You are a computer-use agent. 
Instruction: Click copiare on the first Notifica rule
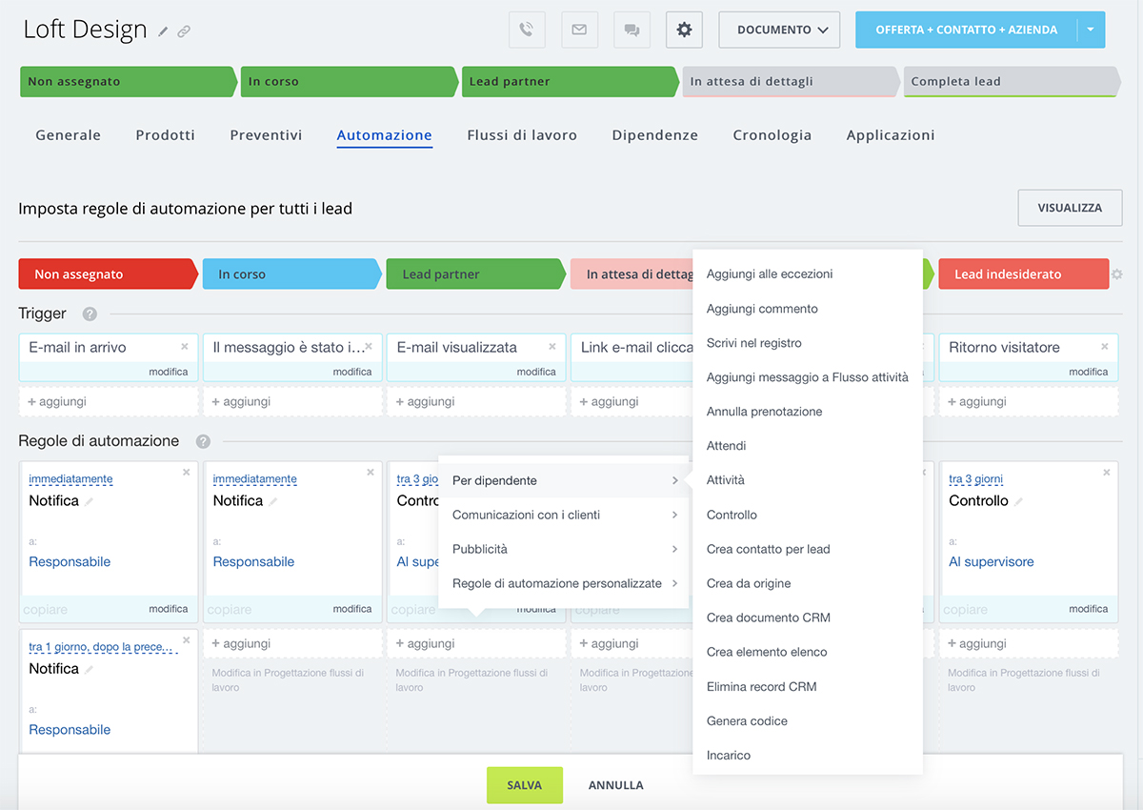point(45,610)
